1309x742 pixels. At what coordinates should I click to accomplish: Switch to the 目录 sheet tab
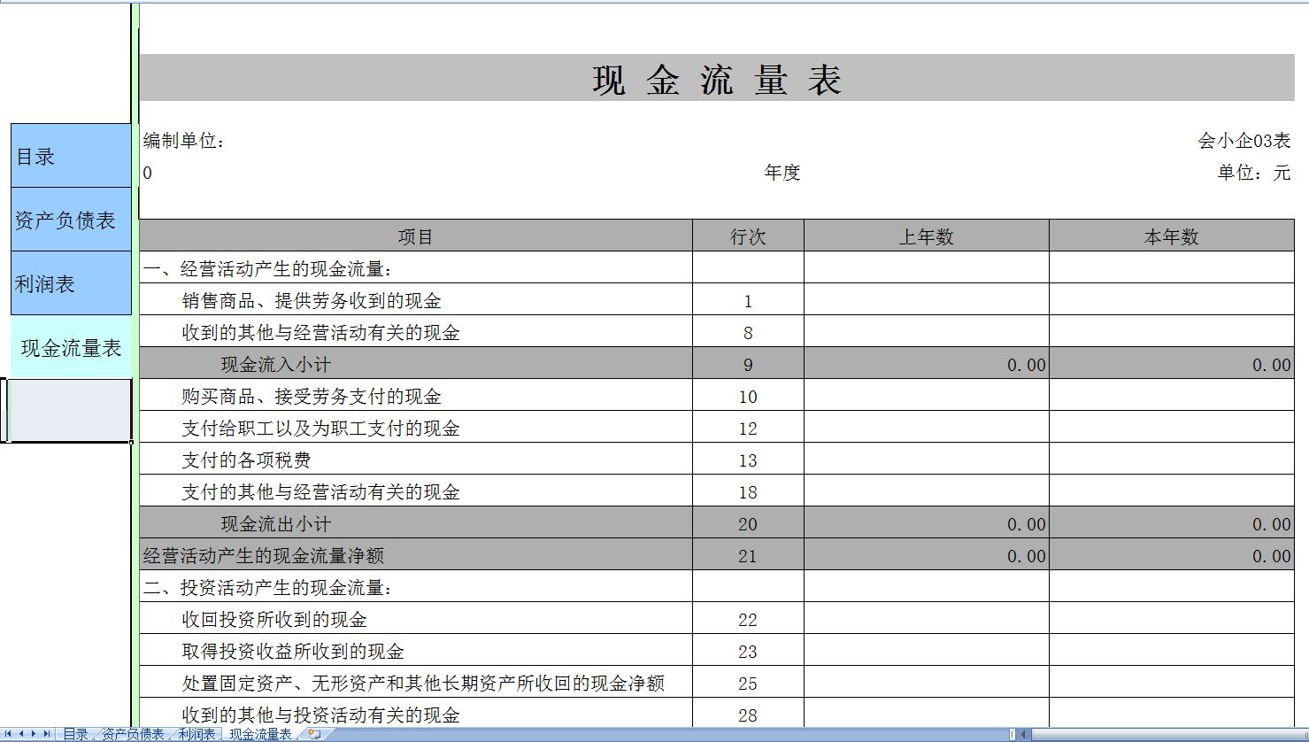point(75,733)
